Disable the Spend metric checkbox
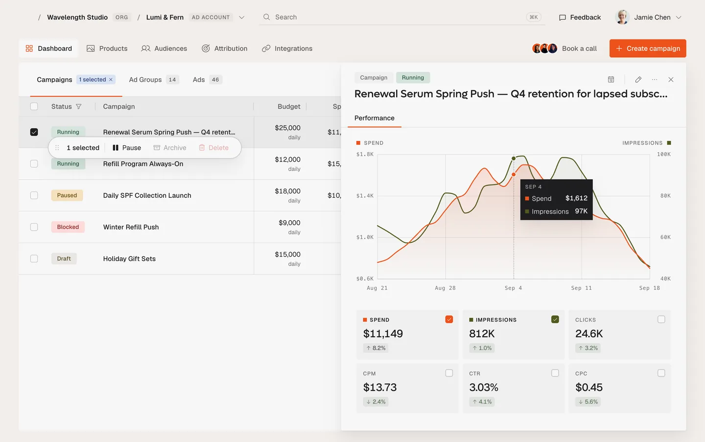705x442 pixels. click(449, 320)
